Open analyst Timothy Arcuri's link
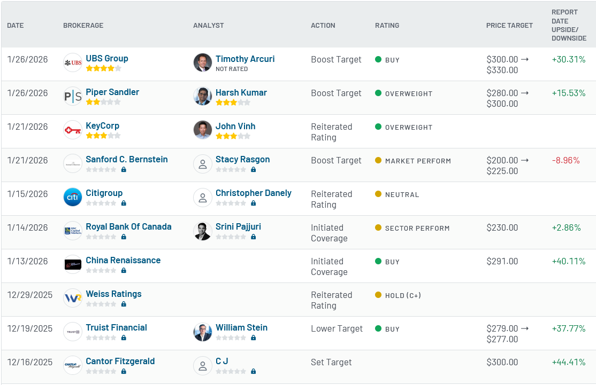The image size is (596, 385). (x=245, y=59)
